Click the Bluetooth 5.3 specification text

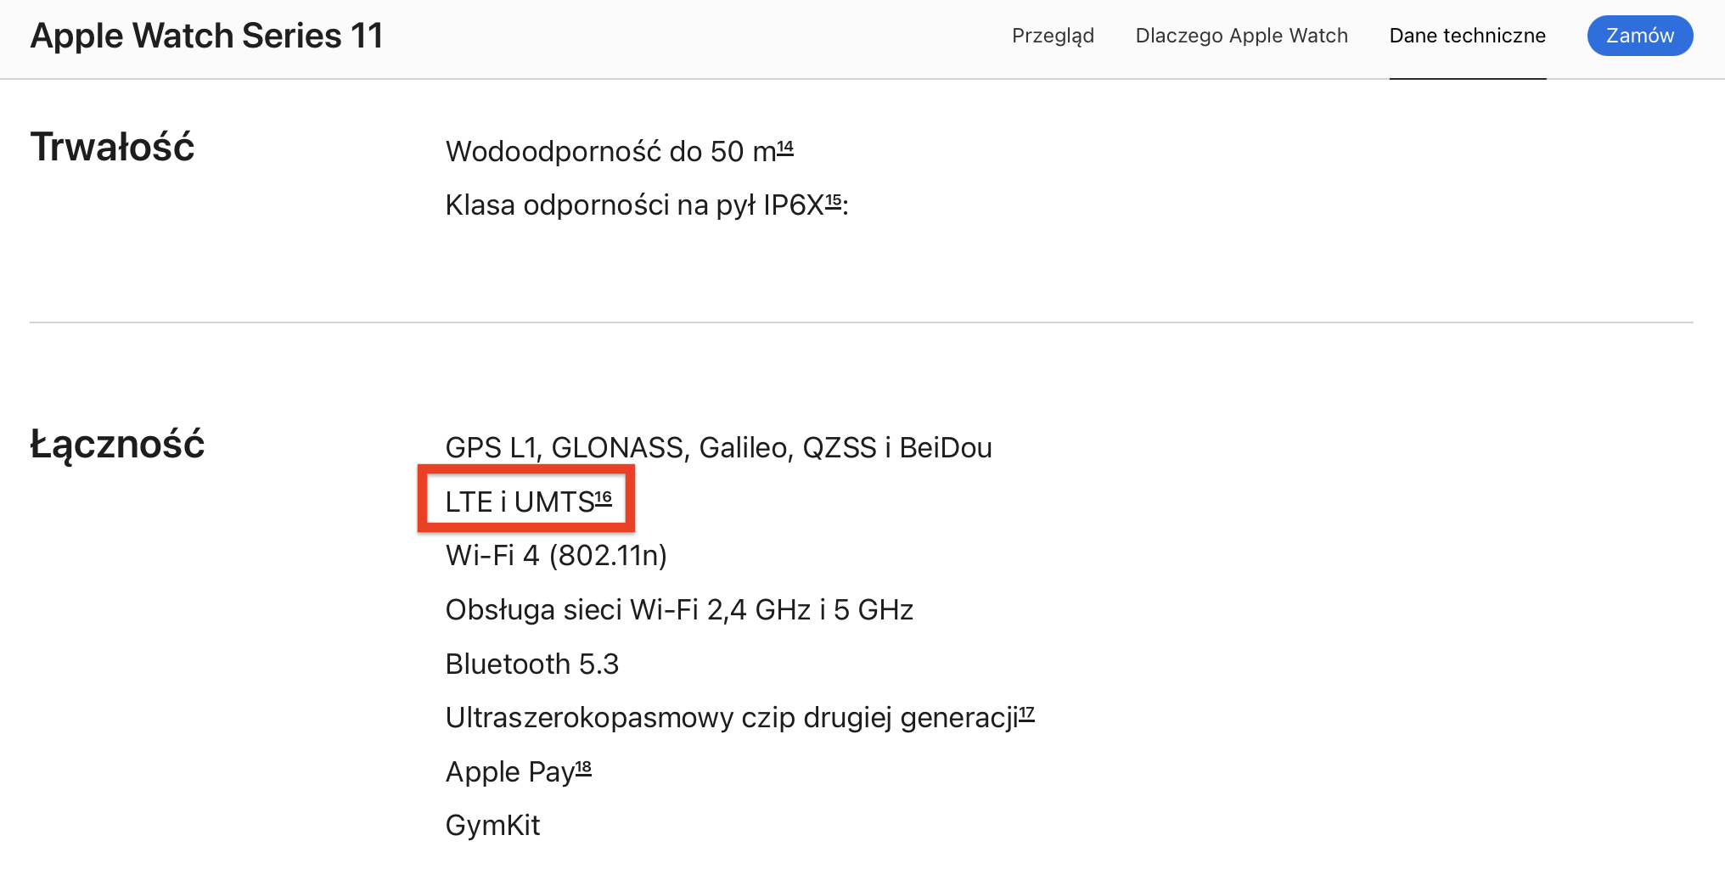coord(532,664)
